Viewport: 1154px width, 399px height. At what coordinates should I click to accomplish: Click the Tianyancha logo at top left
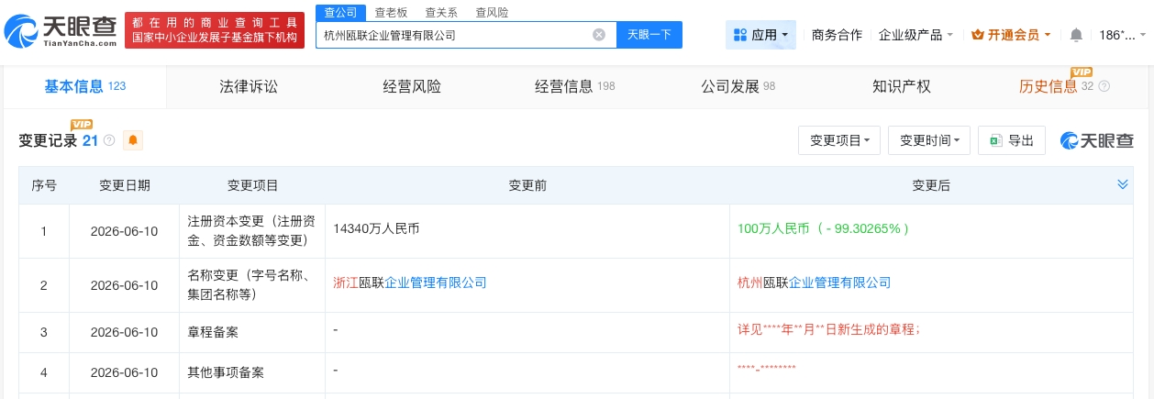[61, 31]
